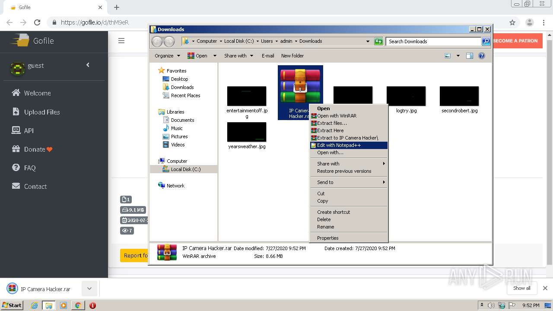Select secondrobert.jpg thumbnail
This screenshot has width=553, height=311.
459,96
